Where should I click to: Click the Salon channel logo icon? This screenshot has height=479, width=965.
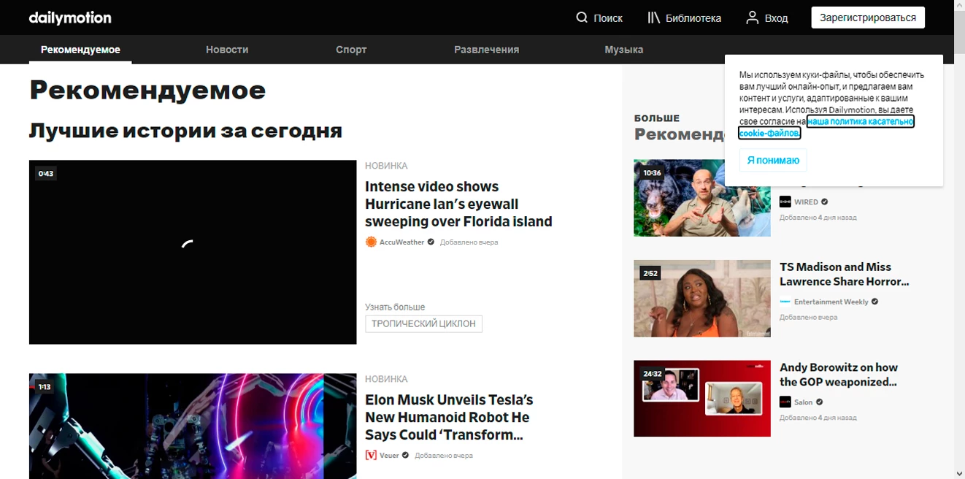(x=785, y=402)
